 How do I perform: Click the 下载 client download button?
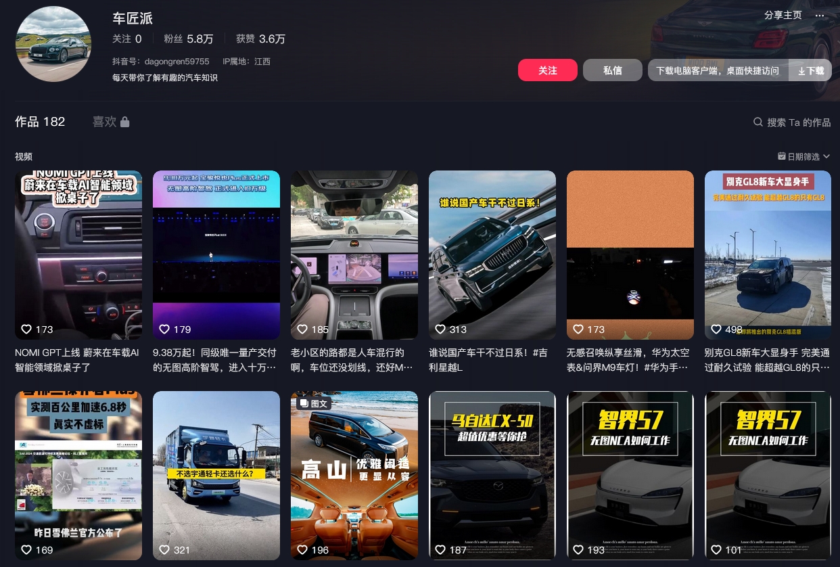(810, 70)
